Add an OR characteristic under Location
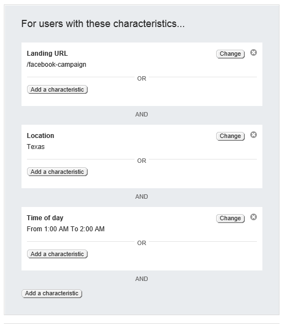This screenshot has height=324, width=285. tap(57, 172)
